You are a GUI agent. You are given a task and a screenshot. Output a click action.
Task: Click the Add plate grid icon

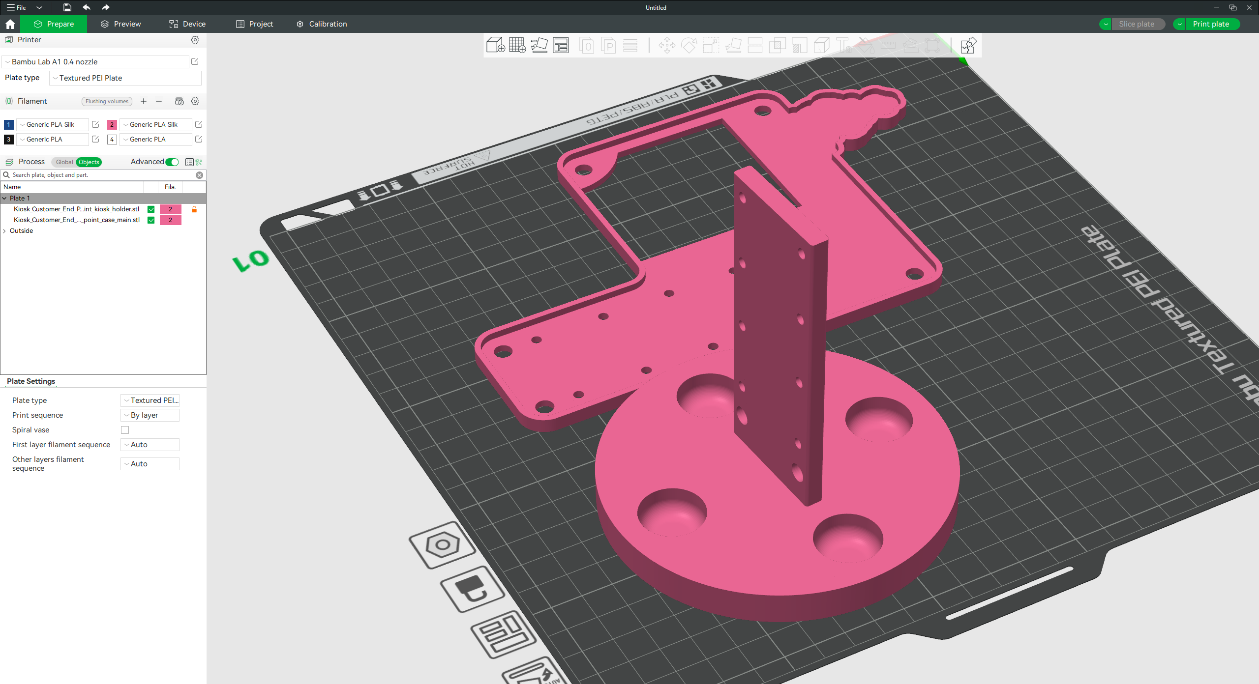[x=517, y=45]
